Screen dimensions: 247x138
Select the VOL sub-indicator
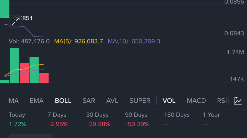[x=169, y=101]
